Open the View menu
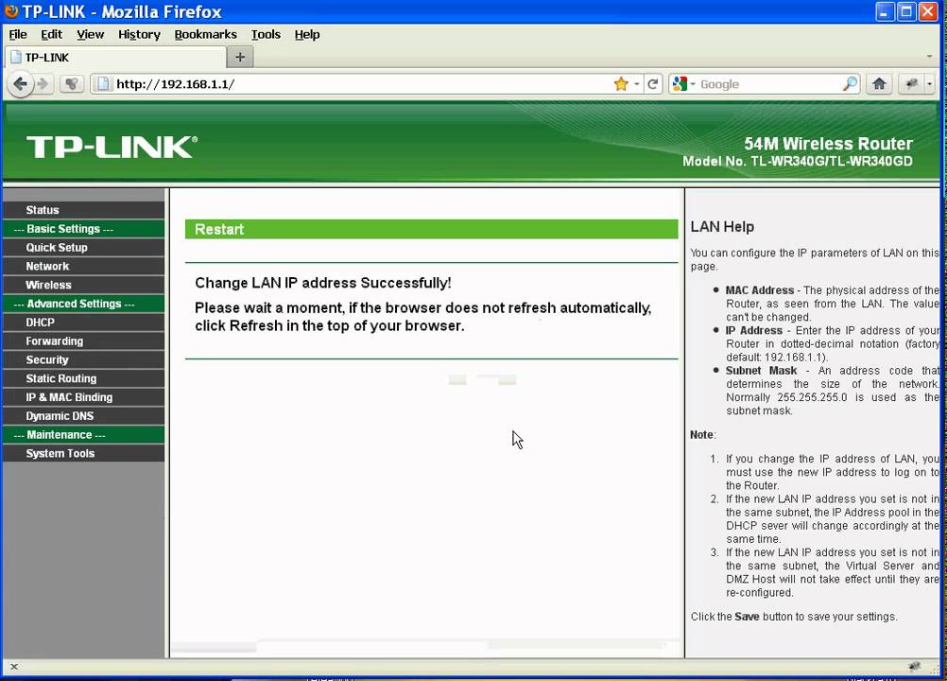Screen dimensions: 947x681 90,34
